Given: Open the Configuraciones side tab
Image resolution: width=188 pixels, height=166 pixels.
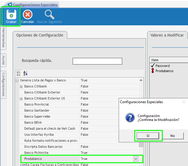Looking at the screenshot, I should coord(3,84).
